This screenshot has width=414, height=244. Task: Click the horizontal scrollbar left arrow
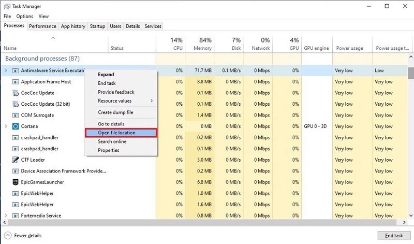[x=5, y=222]
